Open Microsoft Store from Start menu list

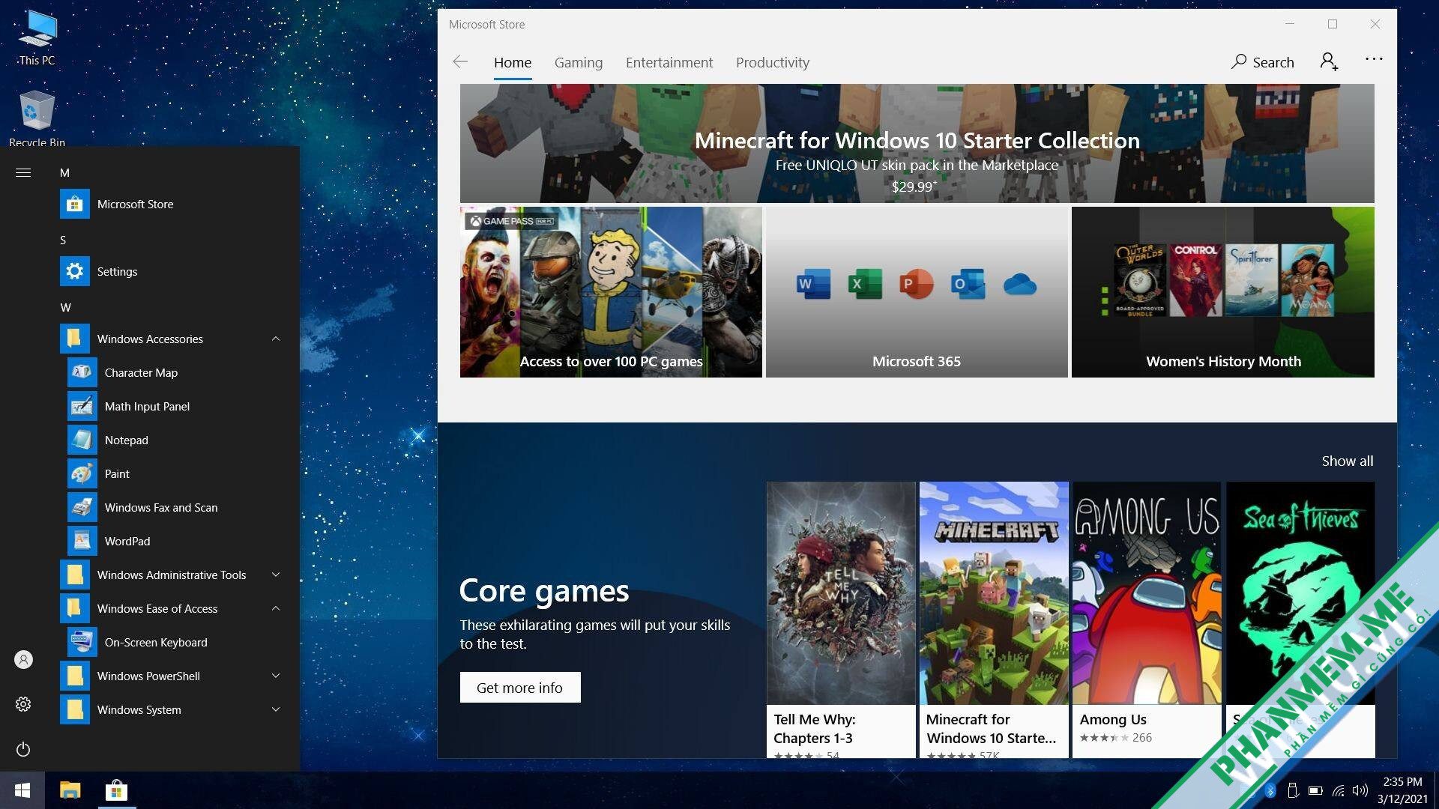click(x=172, y=204)
